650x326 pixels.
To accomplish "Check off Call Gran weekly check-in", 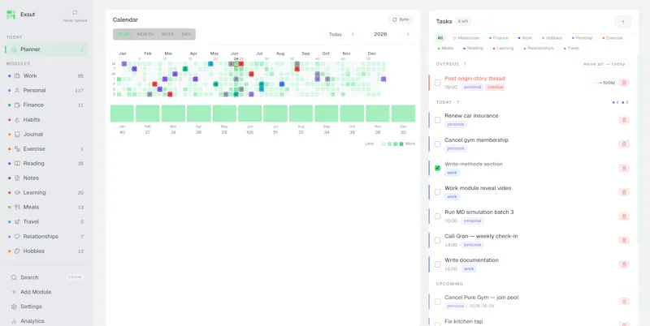I will click(x=437, y=240).
